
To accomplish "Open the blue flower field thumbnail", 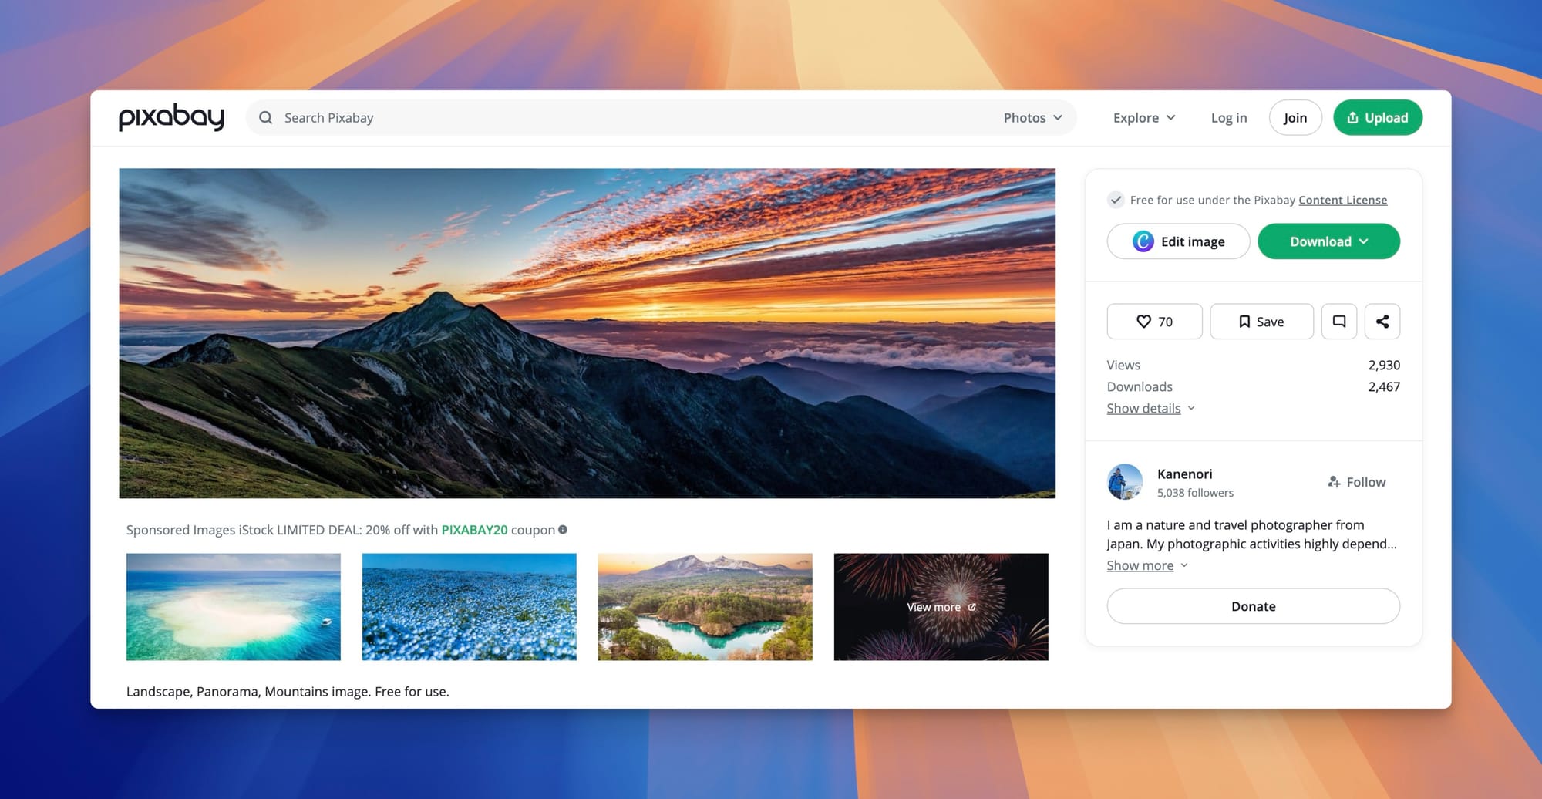I will tap(469, 606).
